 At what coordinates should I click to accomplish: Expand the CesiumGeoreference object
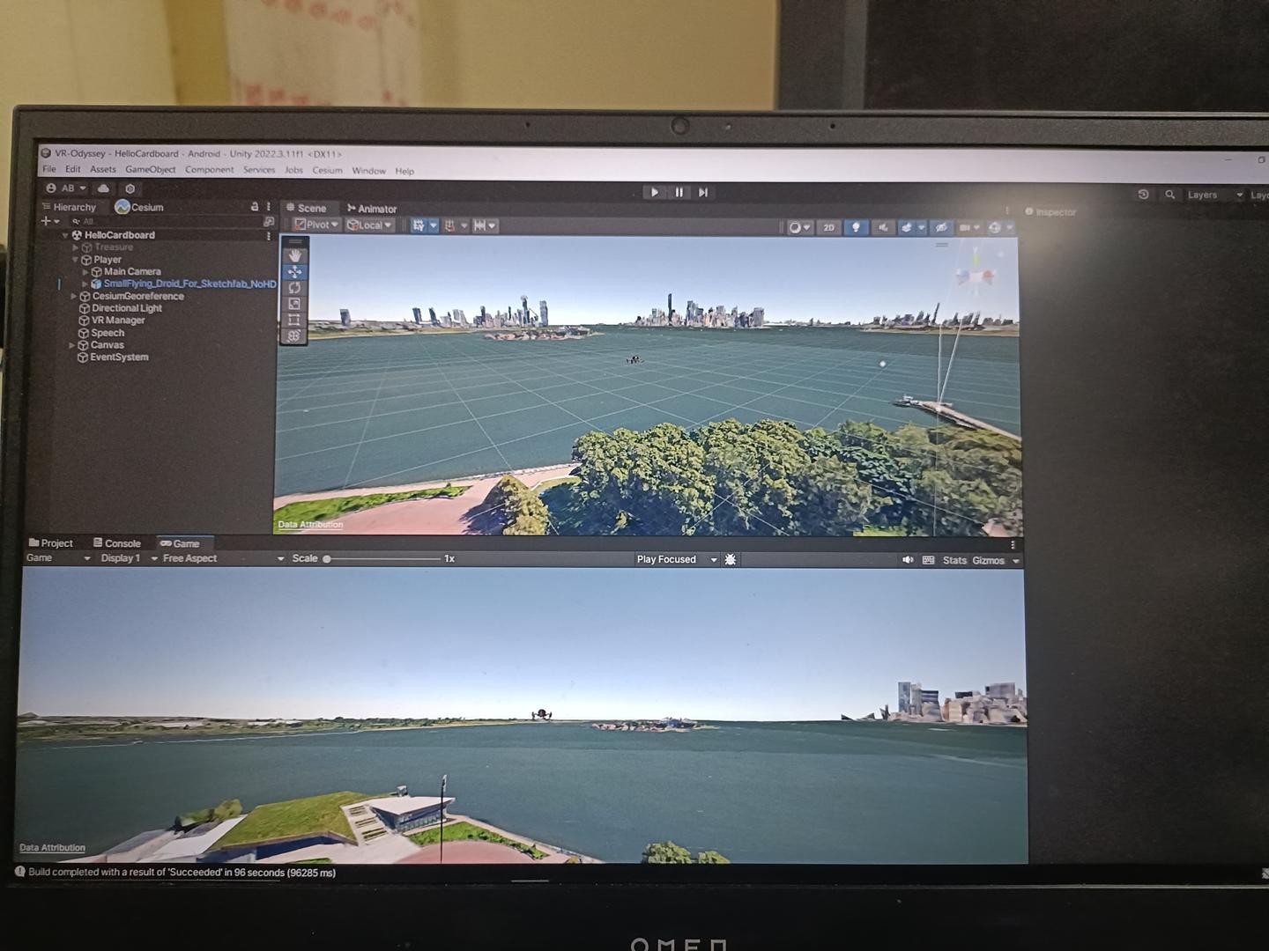tap(73, 297)
